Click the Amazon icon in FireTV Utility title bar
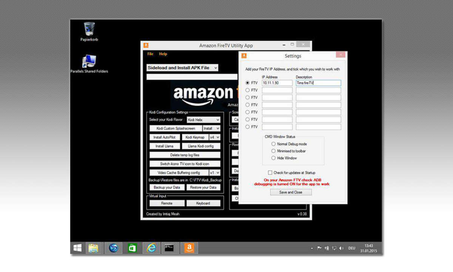The height and width of the screenshot is (272, 453). click(146, 45)
